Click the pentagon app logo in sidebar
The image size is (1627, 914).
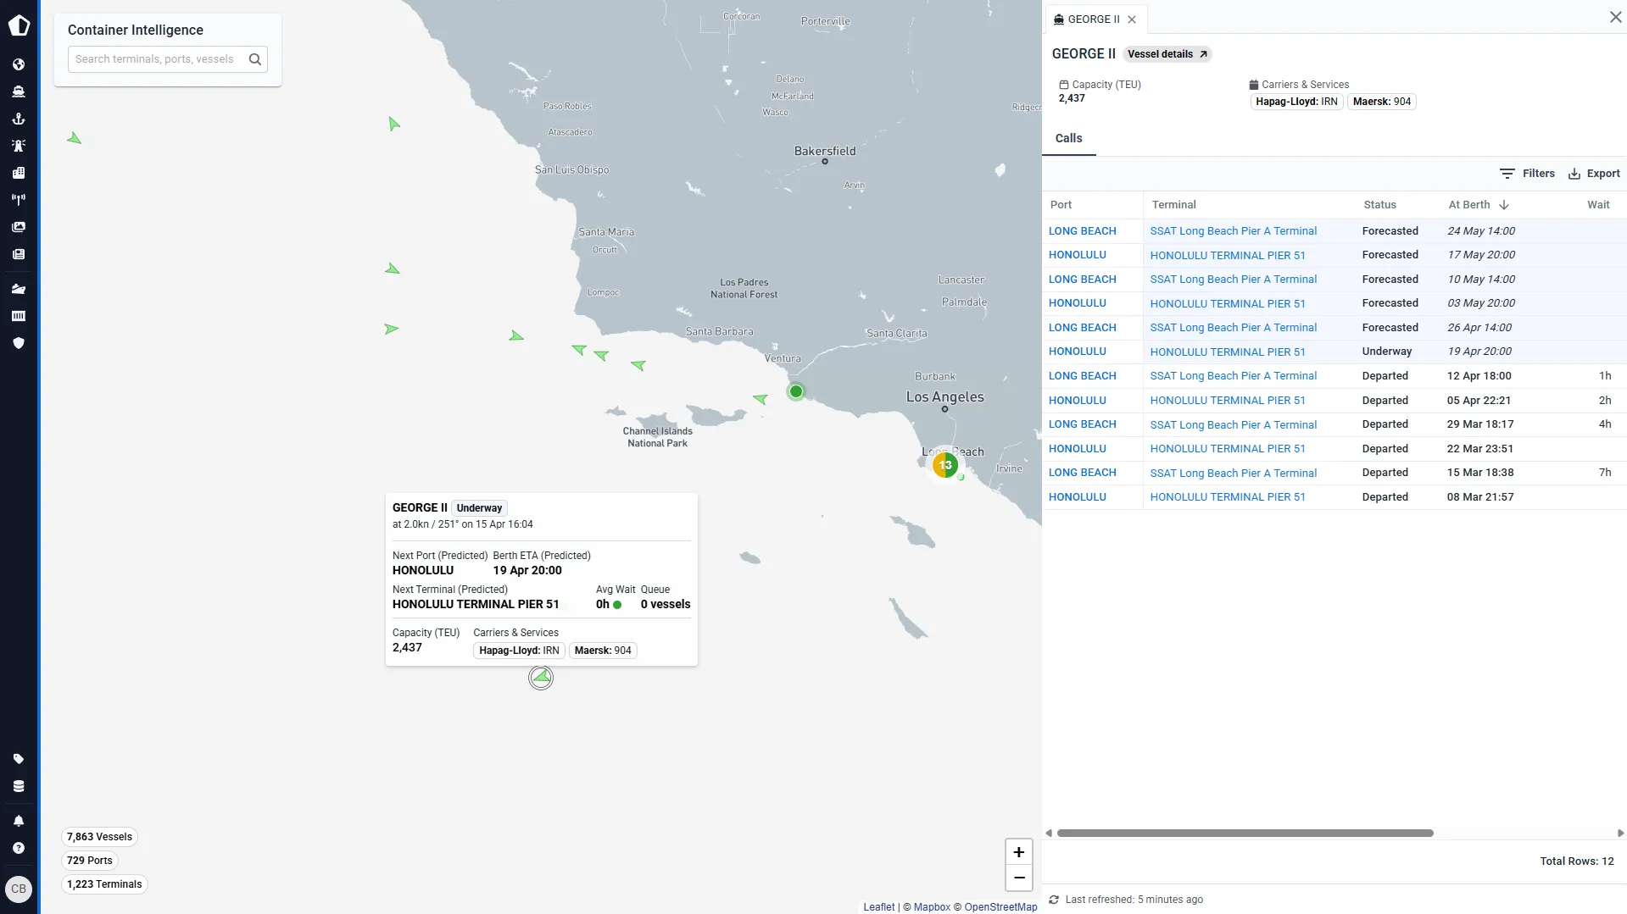19,25
